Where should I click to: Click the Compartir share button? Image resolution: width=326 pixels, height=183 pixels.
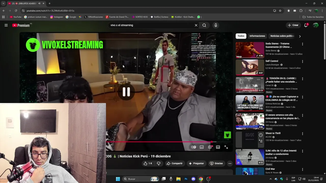[x=175, y=163]
